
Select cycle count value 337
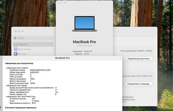click(x=34, y=99)
